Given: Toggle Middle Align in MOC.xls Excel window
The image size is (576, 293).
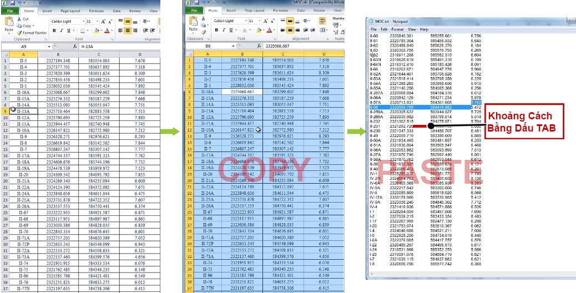Looking at the screenshot, I should pos(290,21).
